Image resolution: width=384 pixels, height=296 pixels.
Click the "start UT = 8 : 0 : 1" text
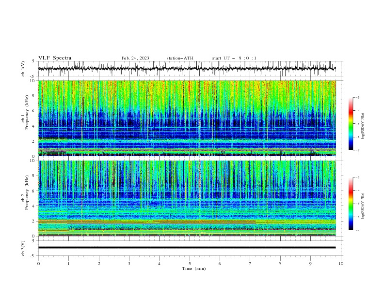pos(234,58)
